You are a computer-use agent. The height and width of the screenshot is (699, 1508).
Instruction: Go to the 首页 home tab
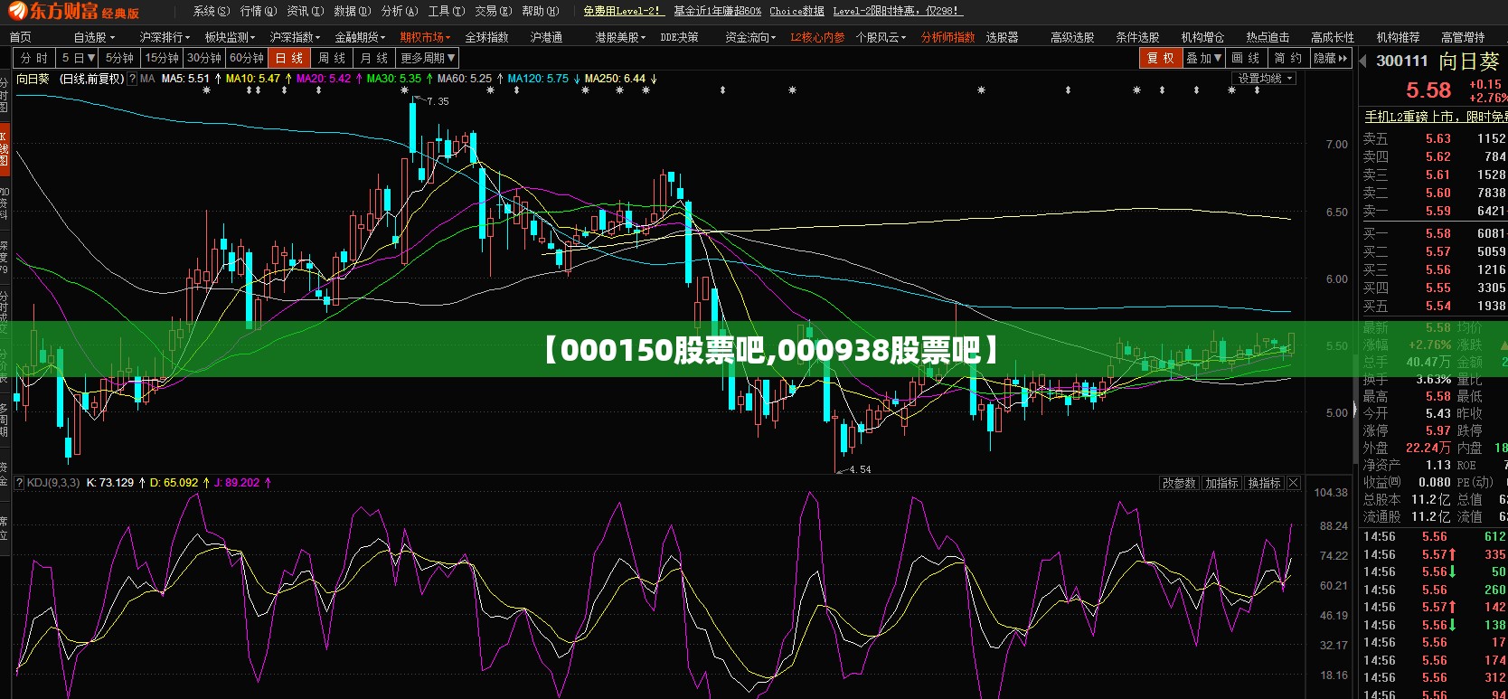point(20,37)
